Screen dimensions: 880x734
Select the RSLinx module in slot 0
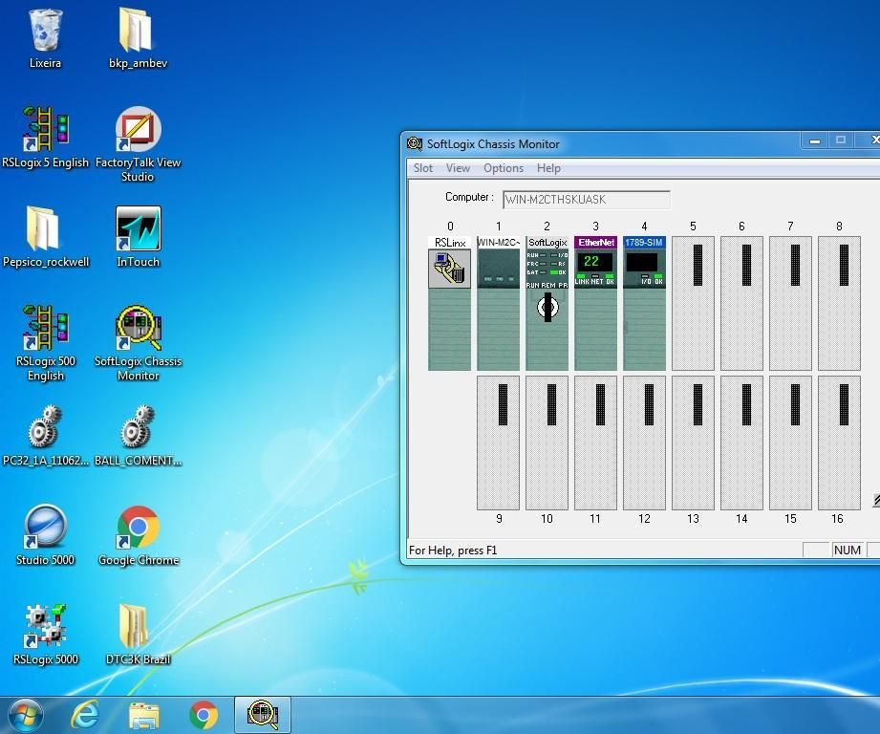pos(449,303)
